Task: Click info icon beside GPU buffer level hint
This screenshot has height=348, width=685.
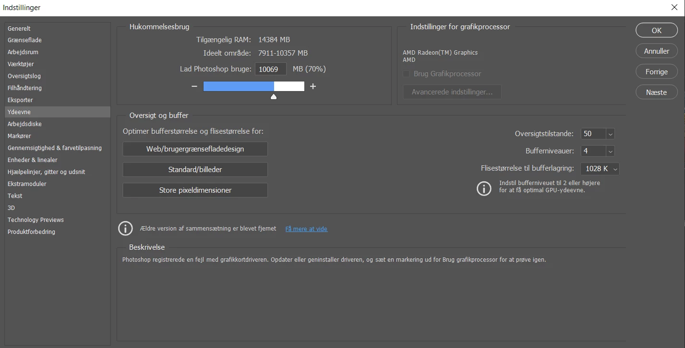Action: tap(484, 188)
